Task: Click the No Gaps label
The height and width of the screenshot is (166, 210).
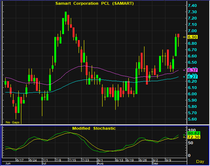Action: (13, 123)
